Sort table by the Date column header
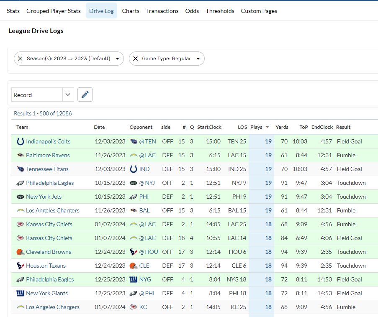378x317 pixels. [x=99, y=127]
